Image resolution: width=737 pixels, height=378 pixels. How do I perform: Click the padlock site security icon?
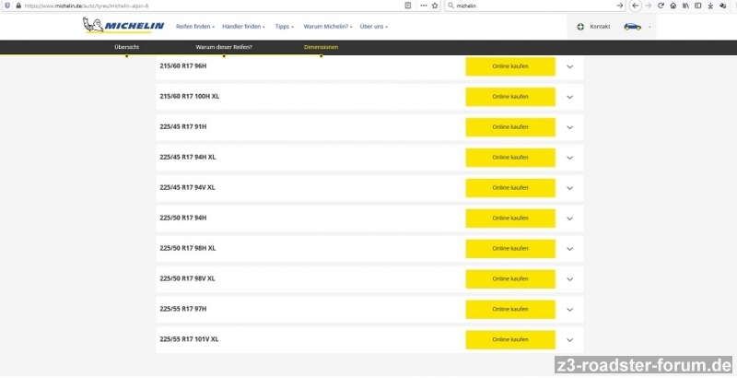click(x=18, y=6)
